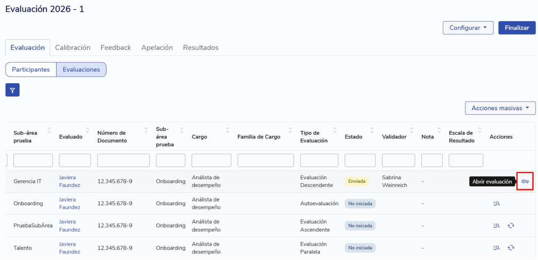
Task: Switch to the Resultados tab
Action: 201,47
